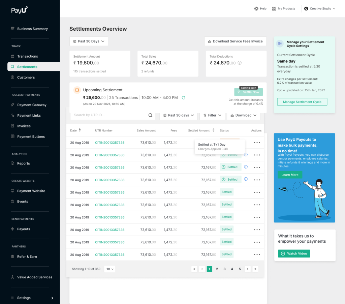Open My Products grid icon
Viewport: 345px width, 304px height.
[x=274, y=8]
